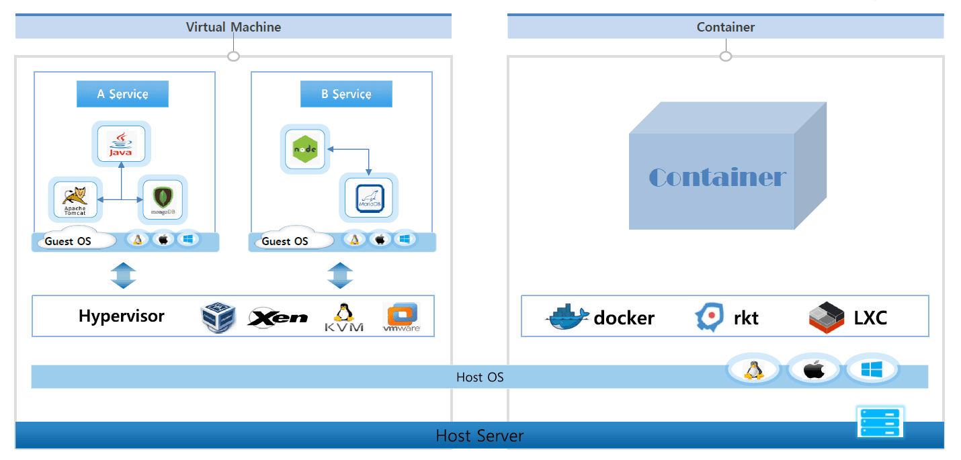Select the Virtual Machine header tab
Image resolution: width=961 pixels, height=460 pixels.
tap(233, 27)
